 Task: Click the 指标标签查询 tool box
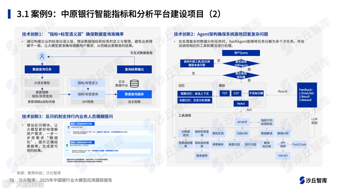coord(202,133)
